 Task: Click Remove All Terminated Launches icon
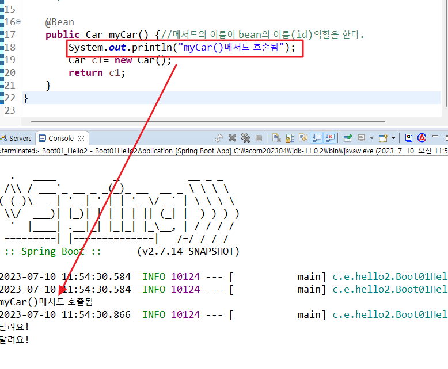tap(245, 139)
